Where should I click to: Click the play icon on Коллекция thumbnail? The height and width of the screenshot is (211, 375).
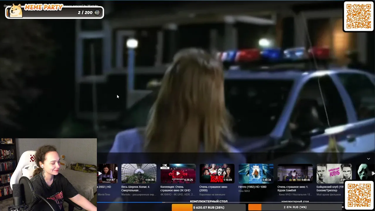coord(178,173)
